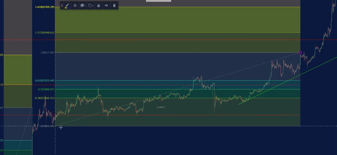Click the 0.5(5409.97) Fib level label

[46, 89]
